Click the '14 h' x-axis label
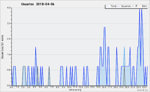150x92 pixels. (92, 87)
